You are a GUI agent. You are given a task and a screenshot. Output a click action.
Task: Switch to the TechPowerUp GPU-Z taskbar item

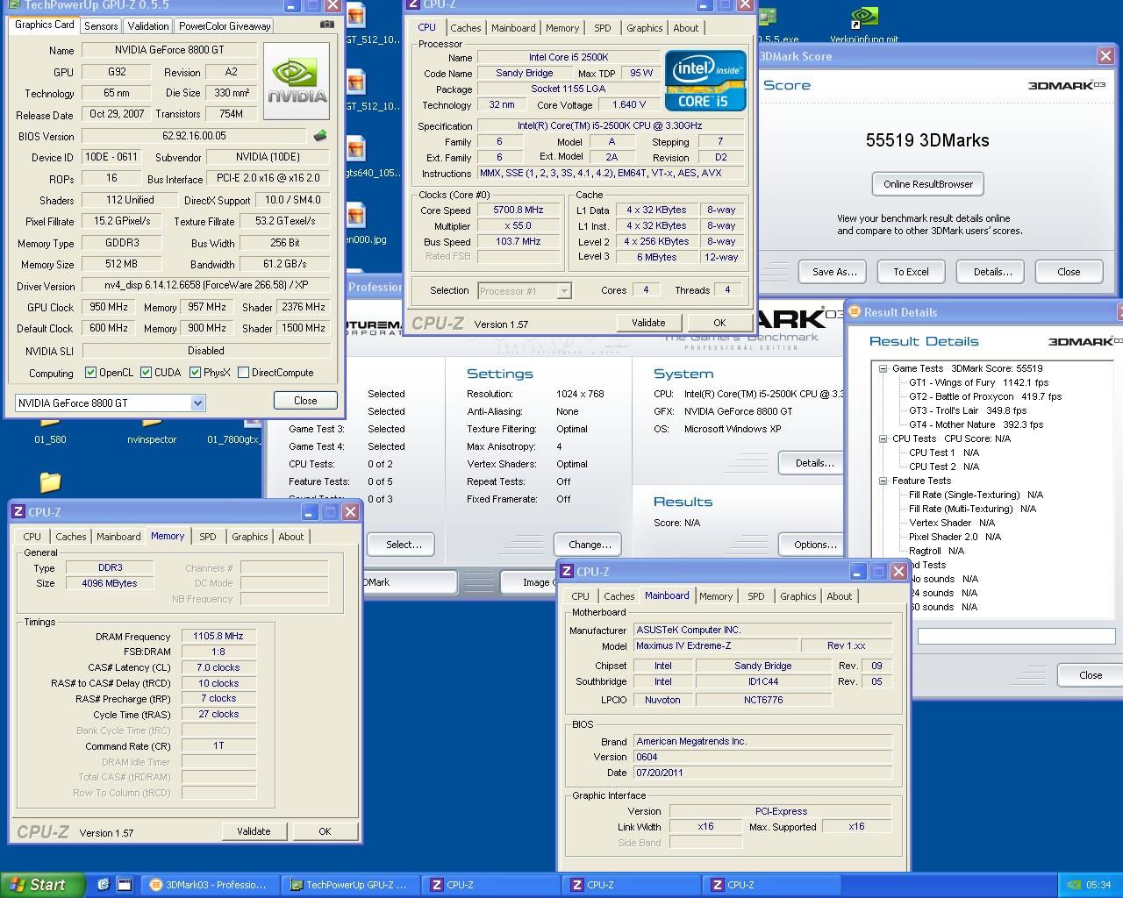pyautogui.click(x=351, y=885)
